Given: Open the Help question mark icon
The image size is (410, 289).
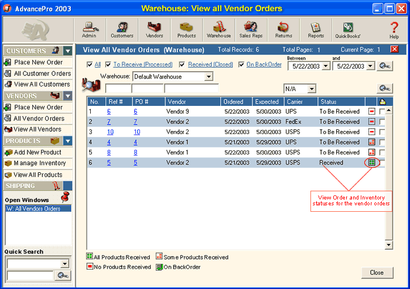Looking at the screenshot, I should (x=394, y=30).
